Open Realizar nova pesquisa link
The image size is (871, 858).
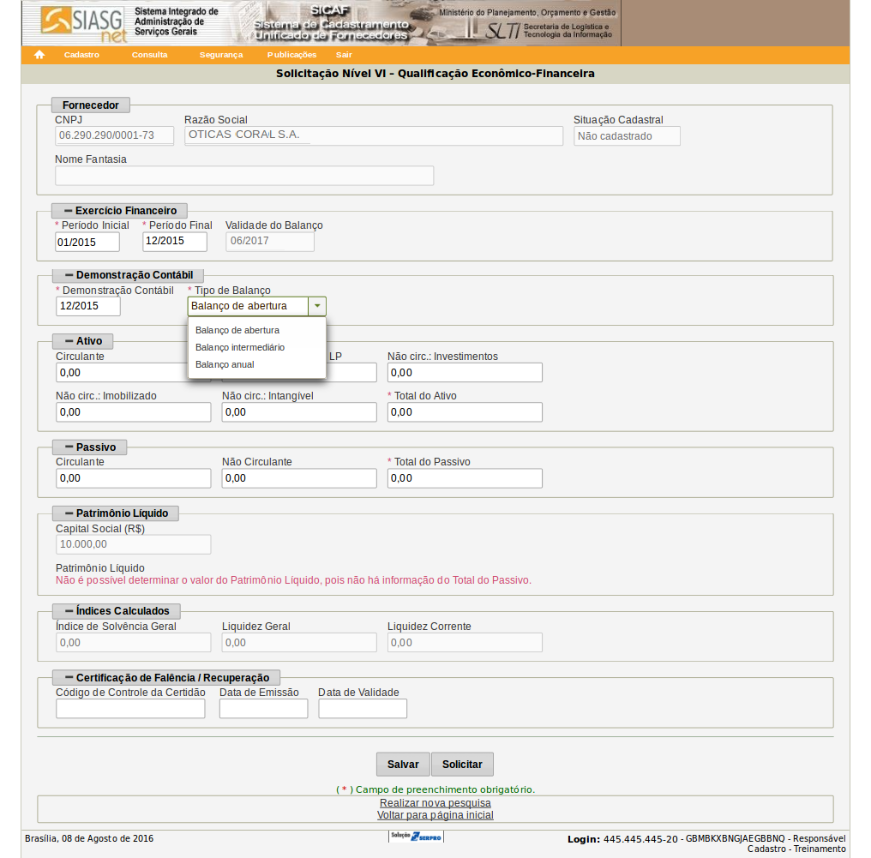coord(435,803)
